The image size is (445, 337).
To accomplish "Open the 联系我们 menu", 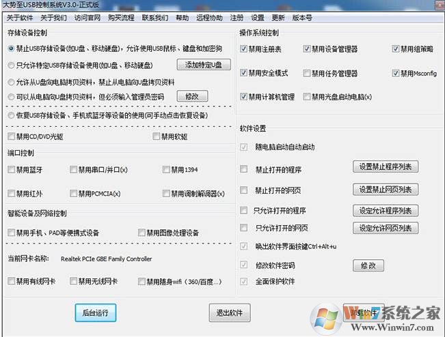I will point(155,18).
